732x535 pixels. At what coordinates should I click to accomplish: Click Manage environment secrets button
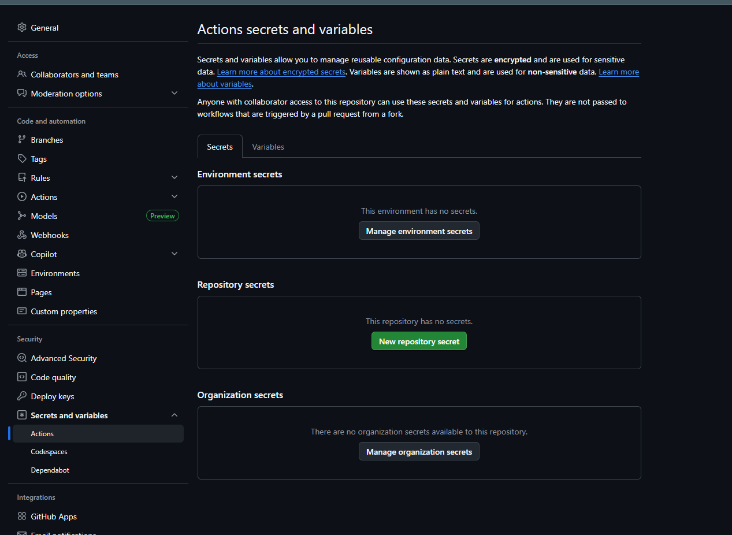[419, 231]
